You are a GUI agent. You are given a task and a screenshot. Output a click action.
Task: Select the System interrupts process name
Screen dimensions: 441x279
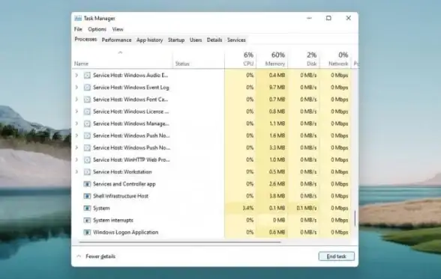pyautogui.click(x=113, y=220)
